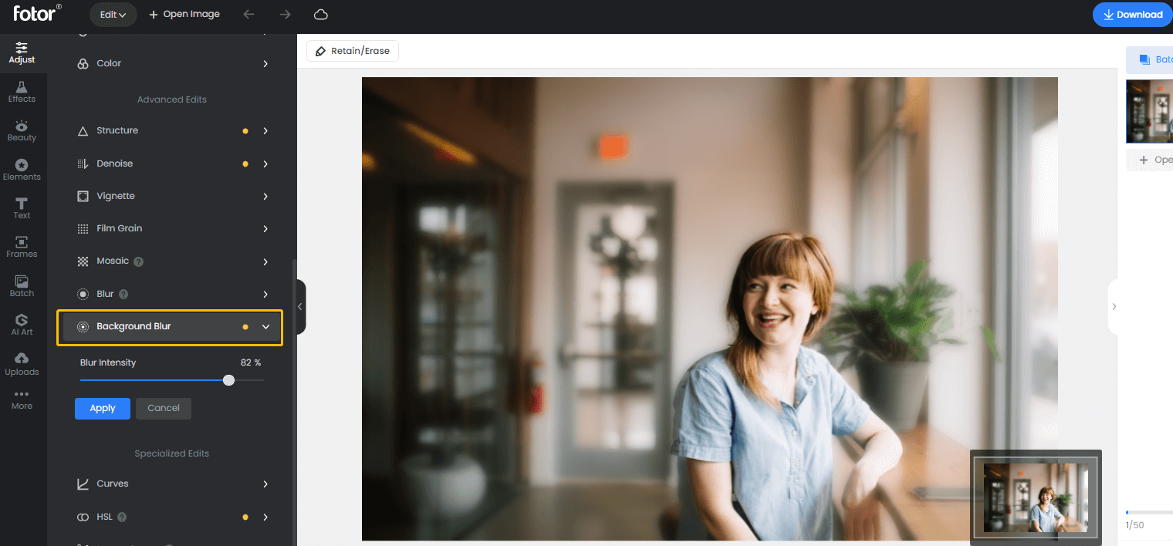Click the 82 % blur intensity value

(x=251, y=362)
